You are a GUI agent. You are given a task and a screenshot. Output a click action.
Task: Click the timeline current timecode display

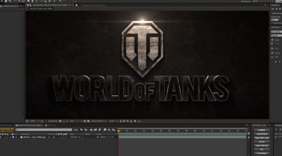tap(7, 129)
